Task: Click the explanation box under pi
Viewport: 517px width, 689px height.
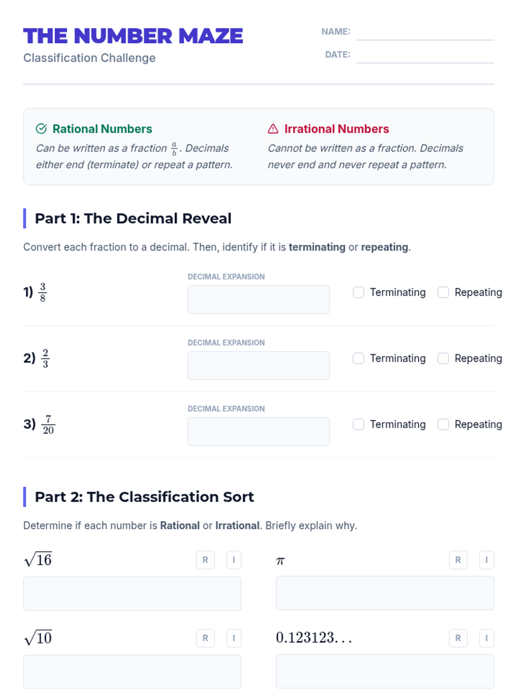Action: [x=385, y=593]
